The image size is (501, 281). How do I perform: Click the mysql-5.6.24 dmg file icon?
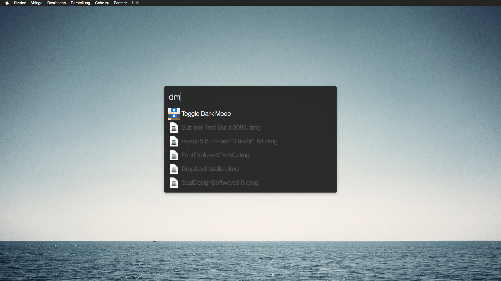(174, 141)
